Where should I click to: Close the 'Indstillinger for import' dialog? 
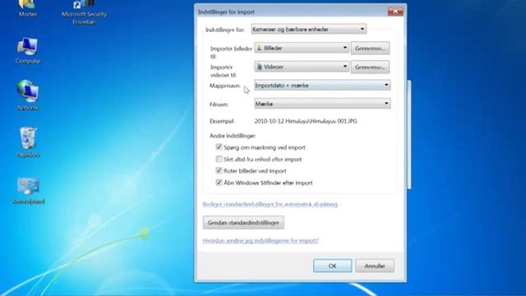[x=395, y=12]
